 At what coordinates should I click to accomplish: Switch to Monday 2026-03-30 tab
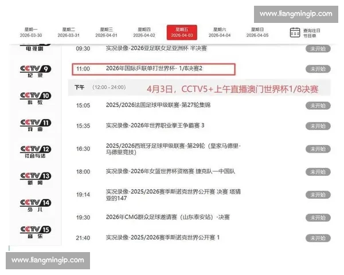31,32
